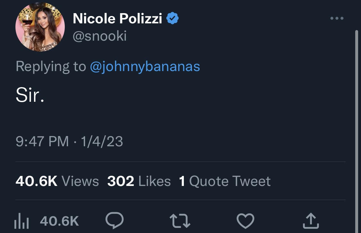Screen dimensions: 361x233
Task: Click the tweet text "Sir."
Action: [30, 95]
